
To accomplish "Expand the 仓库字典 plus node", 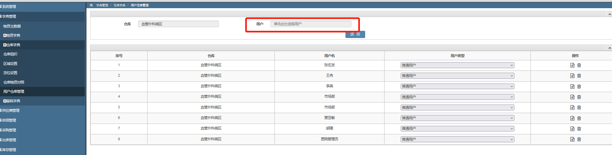I will 5,45.
